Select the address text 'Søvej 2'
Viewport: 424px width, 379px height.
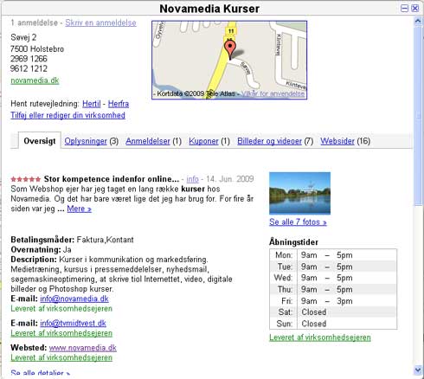click(x=23, y=37)
